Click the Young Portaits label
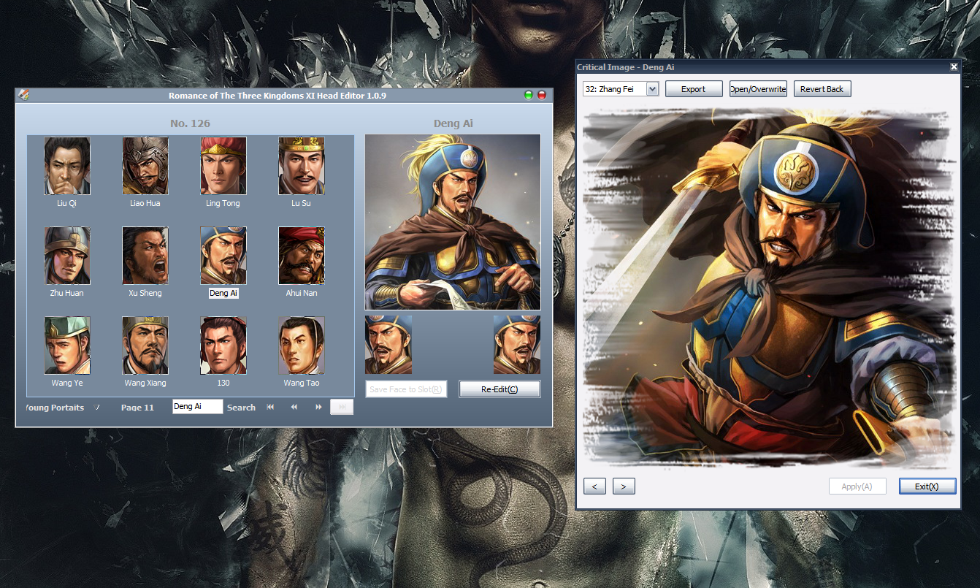 pyautogui.click(x=55, y=408)
